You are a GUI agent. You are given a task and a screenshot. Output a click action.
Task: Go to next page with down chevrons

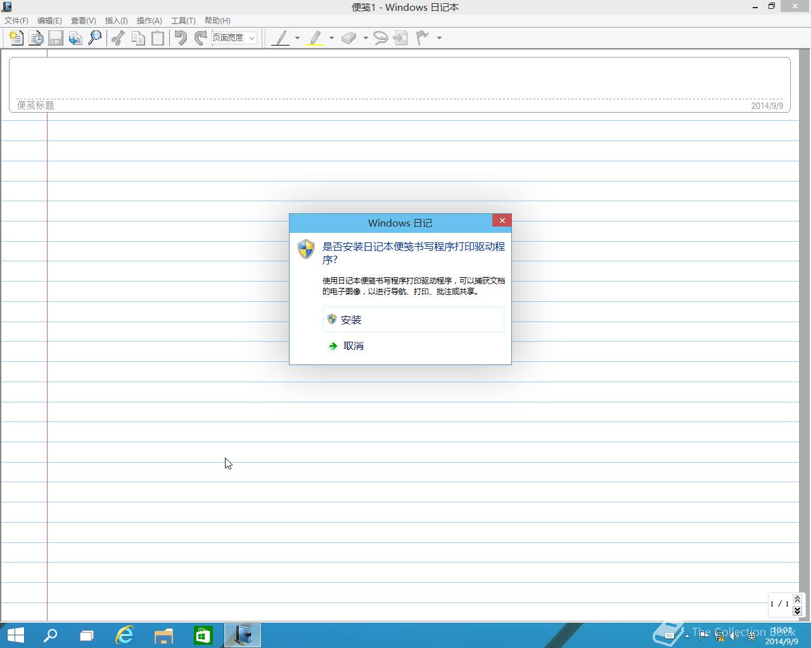(797, 611)
